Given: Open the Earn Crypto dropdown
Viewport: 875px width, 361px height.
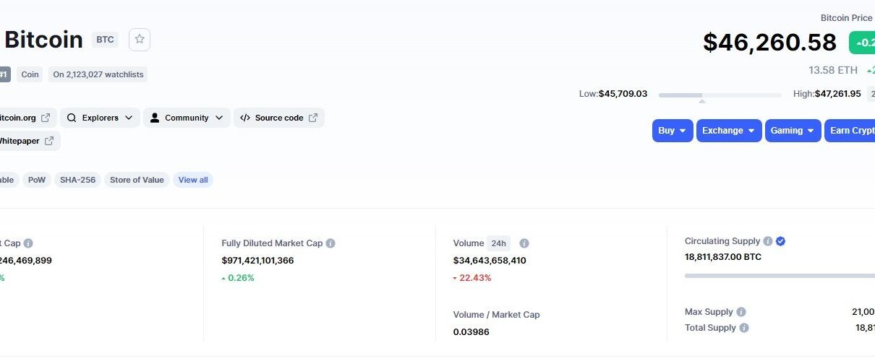Looking at the screenshot, I should (x=850, y=131).
